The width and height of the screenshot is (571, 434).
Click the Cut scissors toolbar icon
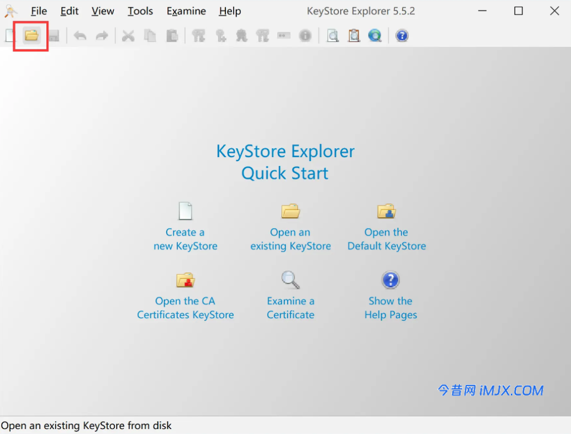(x=128, y=36)
